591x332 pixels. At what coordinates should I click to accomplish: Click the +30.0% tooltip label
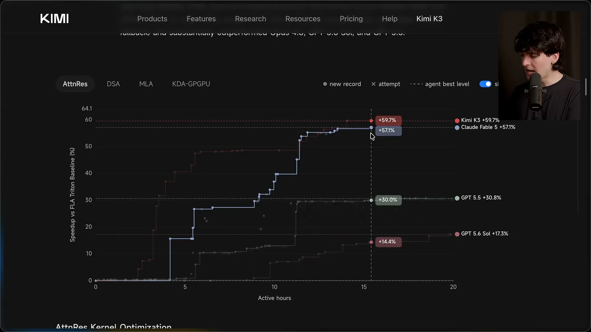(x=389, y=200)
